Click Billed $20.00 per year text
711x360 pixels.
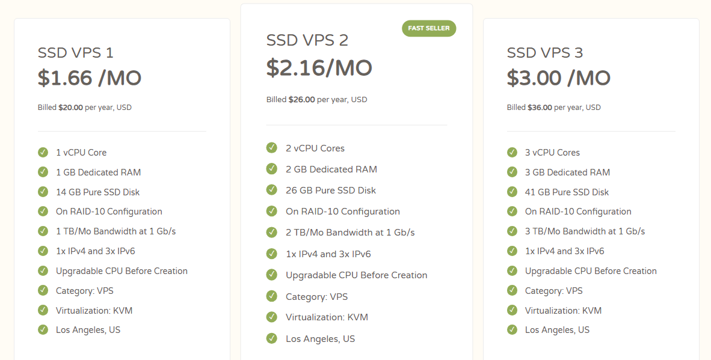click(85, 108)
